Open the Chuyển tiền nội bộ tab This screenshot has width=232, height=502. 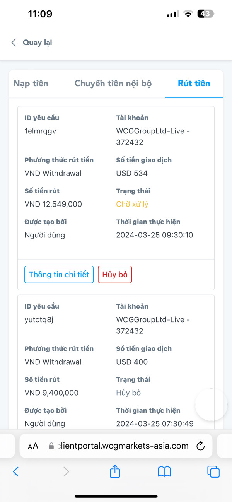(113, 83)
